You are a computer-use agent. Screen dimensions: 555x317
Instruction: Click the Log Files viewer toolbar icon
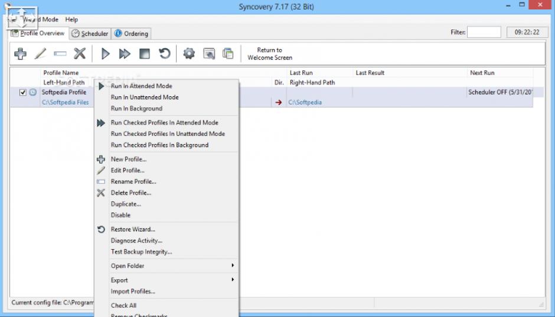(x=209, y=54)
